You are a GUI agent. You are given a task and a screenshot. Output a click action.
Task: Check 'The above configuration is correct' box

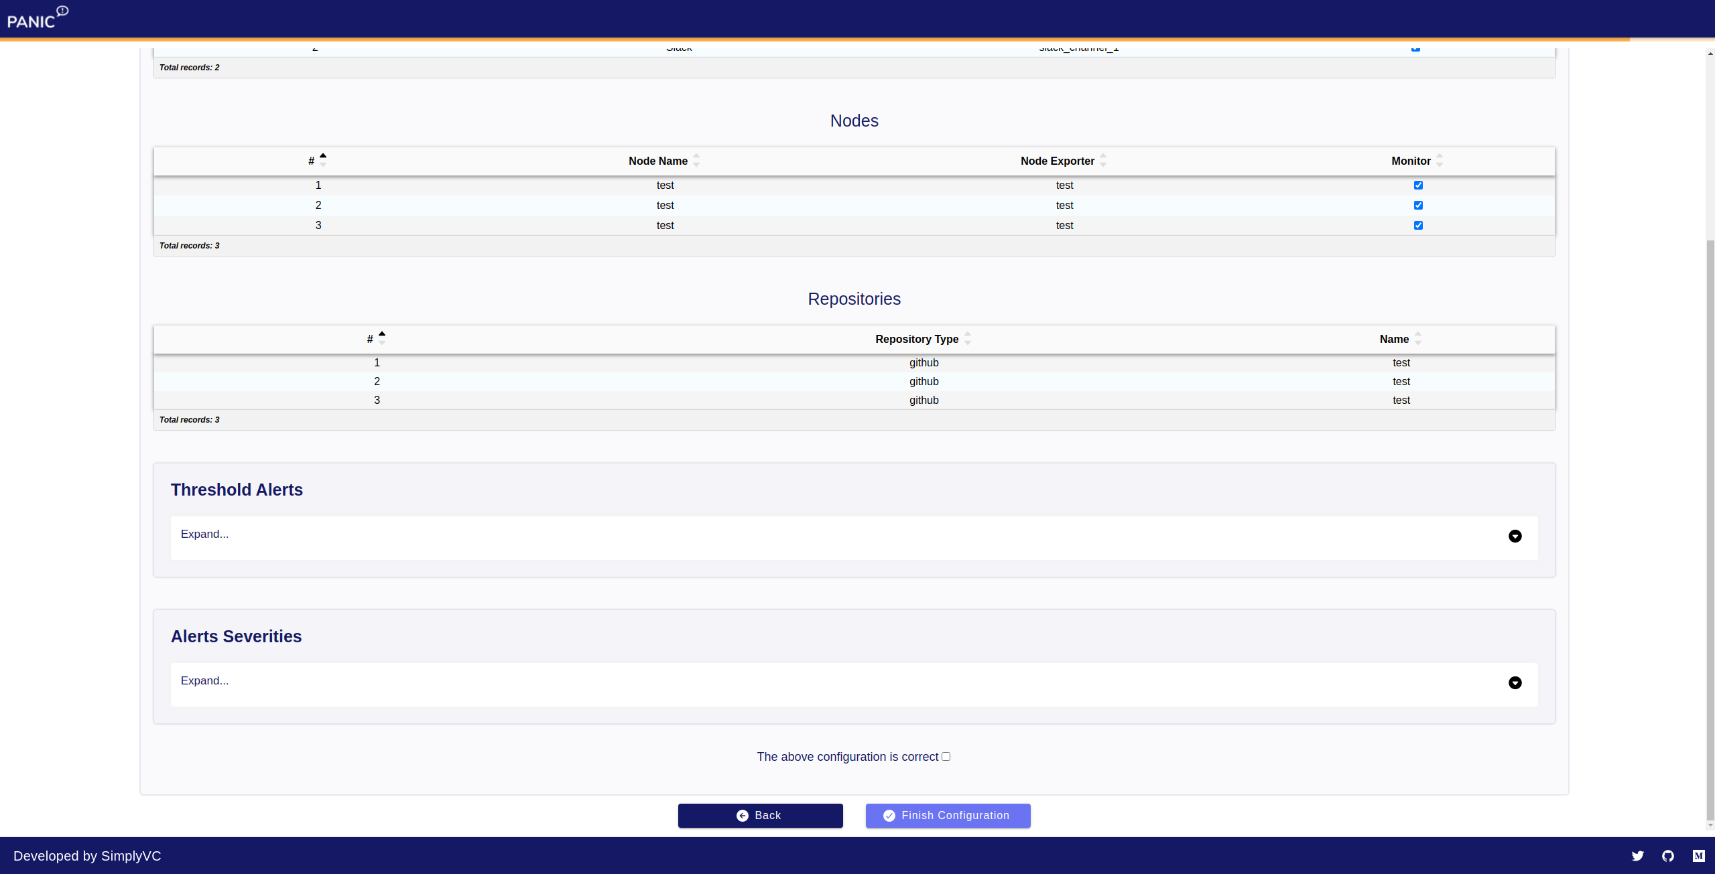pos(946,757)
